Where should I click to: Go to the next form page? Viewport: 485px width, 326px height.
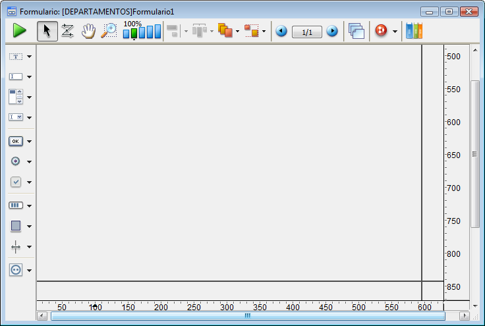[x=332, y=31]
